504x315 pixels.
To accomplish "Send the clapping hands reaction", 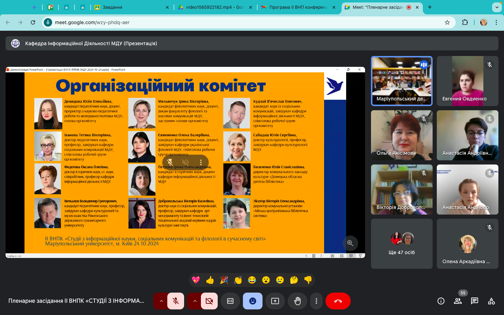I will [238, 280].
